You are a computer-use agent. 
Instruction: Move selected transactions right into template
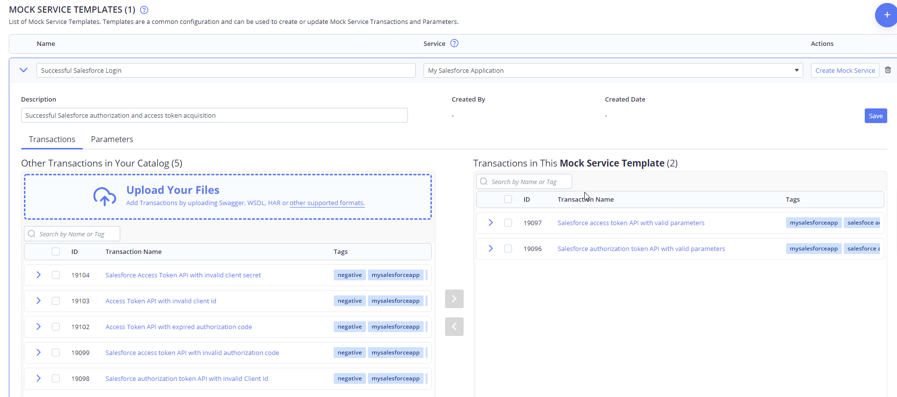click(x=454, y=298)
